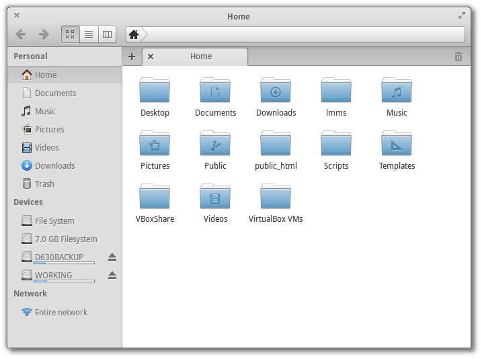Collapse the Personal sidebar section
The width and height of the screenshot is (482, 359).
[30, 56]
